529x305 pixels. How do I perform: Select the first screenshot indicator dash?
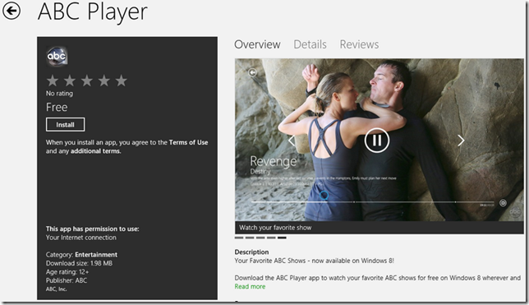[x=239, y=238]
